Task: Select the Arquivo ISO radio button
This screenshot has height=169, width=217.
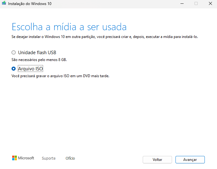Action: (x=13, y=68)
